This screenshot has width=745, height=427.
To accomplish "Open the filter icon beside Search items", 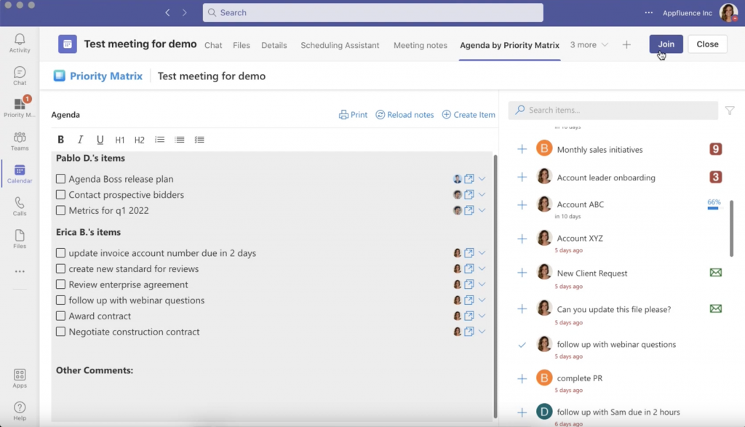I will (x=730, y=109).
